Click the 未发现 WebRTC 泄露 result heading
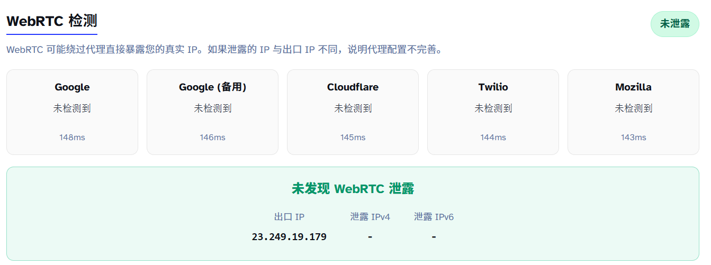The width and height of the screenshot is (711, 265). point(353,189)
